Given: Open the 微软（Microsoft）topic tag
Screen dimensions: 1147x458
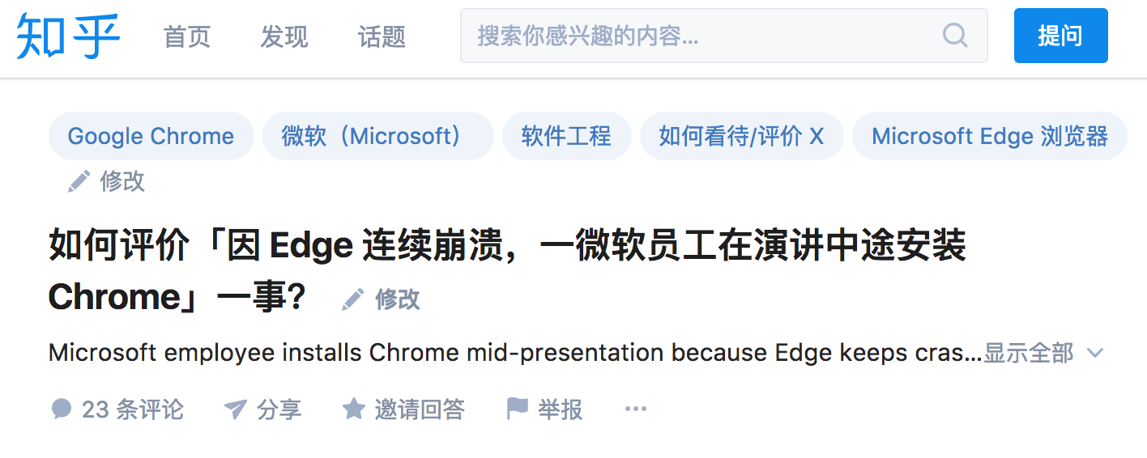Looking at the screenshot, I should point(377,136).
